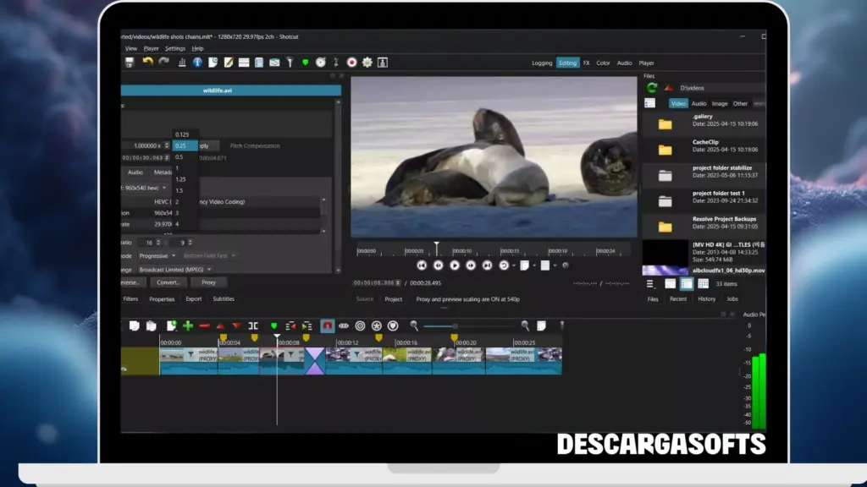Click the green plus Append icon
The height and width of the screenshot is (487, 867).
coord(188,326)
